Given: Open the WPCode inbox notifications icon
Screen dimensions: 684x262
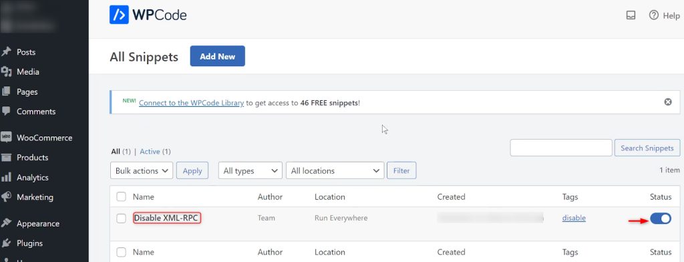Looking at the screenshot, I should click(x=631, y=15).
